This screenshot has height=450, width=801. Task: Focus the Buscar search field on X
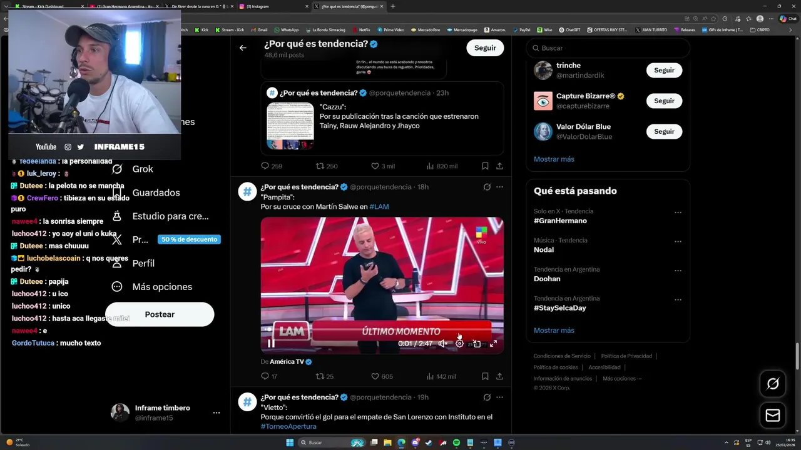608,48
